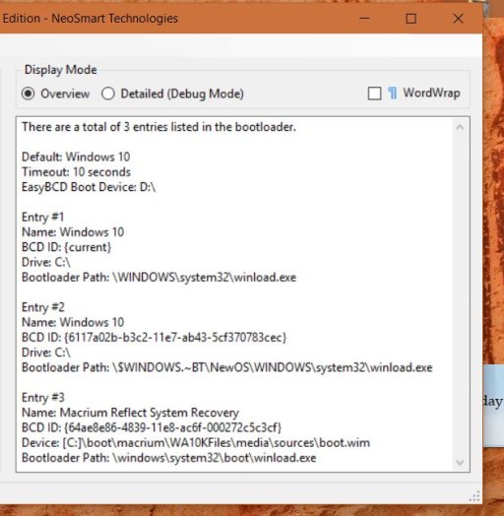Click the 'Entry #2' heading
Viewport: 504px width, 516px height.
pyautogui.click(x=43, y=307)
